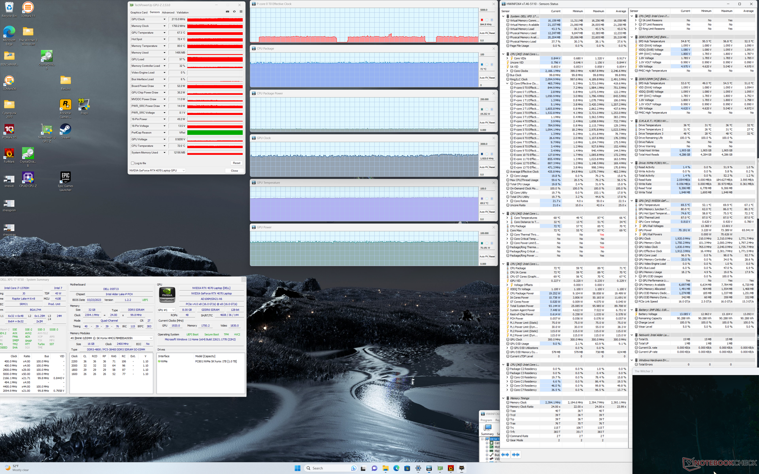Click HWiNFO expand columns double-arrow icon
This screenshot has height=474, width=759.
(x=505, y=455)
